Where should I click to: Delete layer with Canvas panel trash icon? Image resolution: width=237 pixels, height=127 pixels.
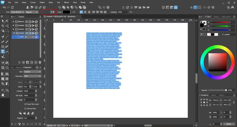[x=40, y=62]
